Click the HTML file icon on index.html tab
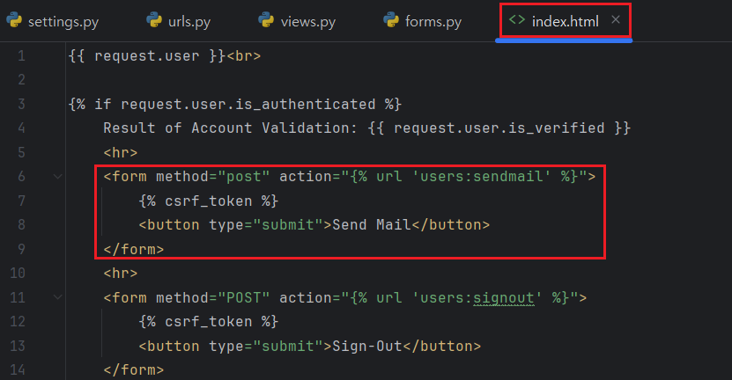The width and height of the screenshot is (732, 380). (x=517, y=20)
